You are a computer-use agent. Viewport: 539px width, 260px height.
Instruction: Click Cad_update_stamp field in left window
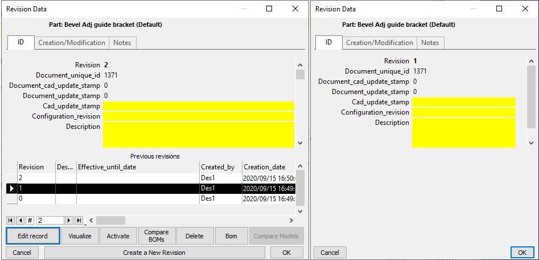pyautogui.click(x=199, y=106)
